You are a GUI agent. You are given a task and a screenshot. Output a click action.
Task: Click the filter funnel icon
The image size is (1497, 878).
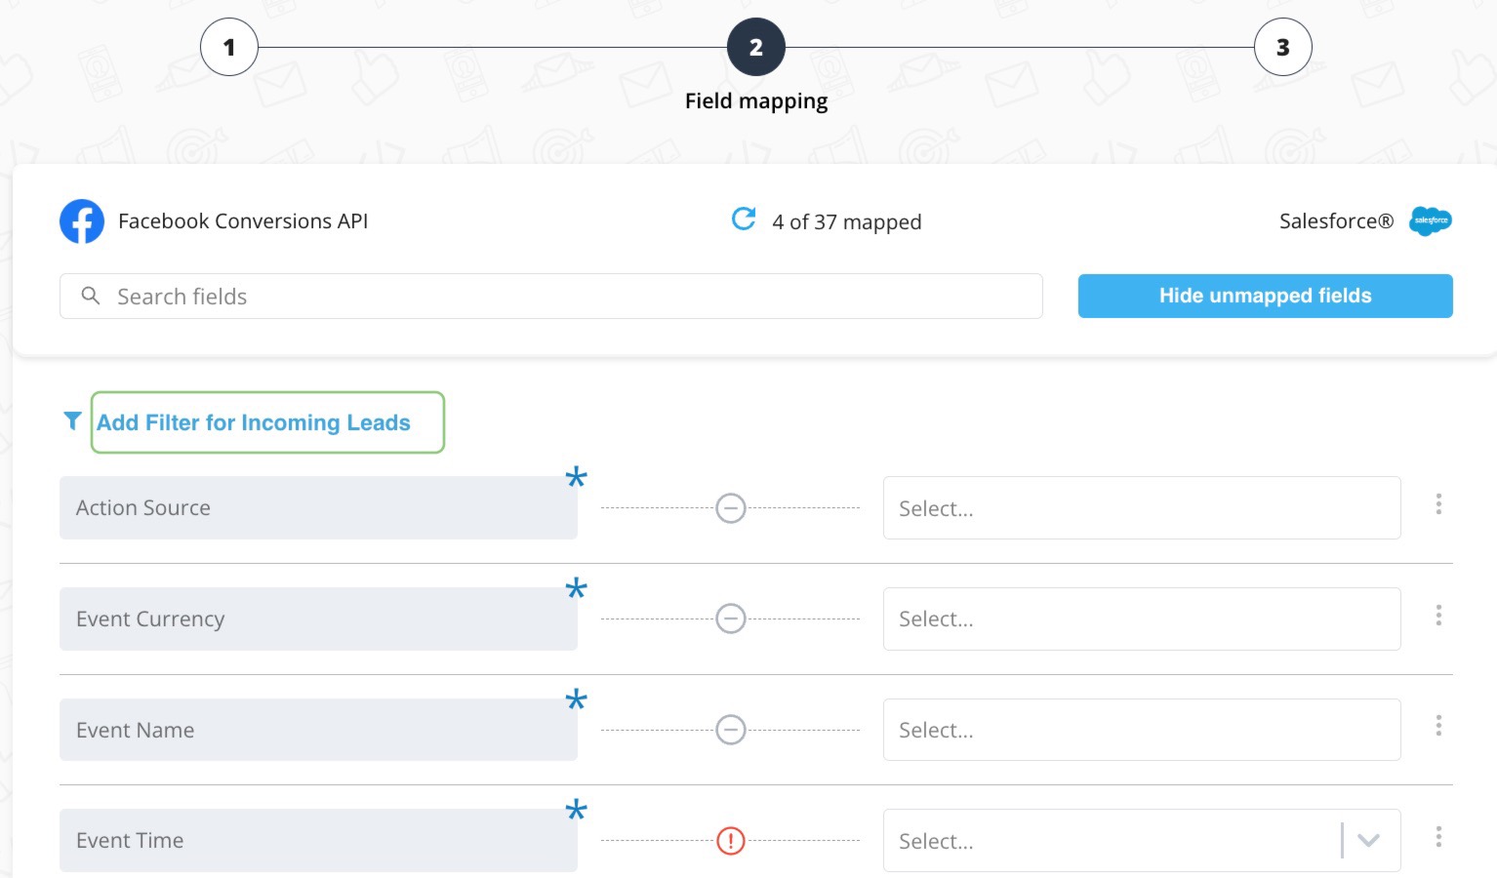[72, 420]
